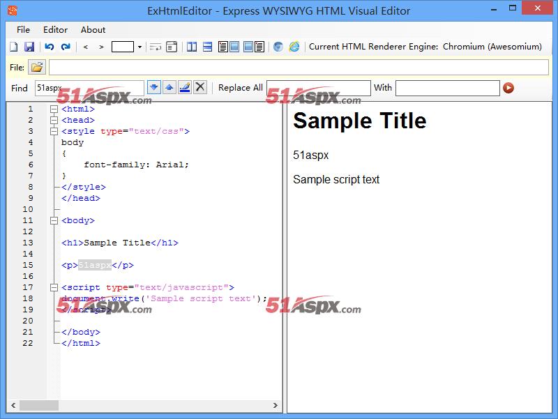Find previous match upward arrow

coord(169,88)
